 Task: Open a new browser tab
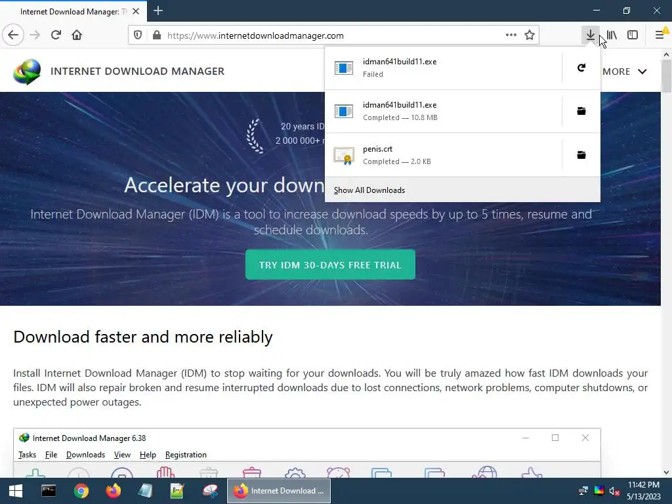click(157, 10)
